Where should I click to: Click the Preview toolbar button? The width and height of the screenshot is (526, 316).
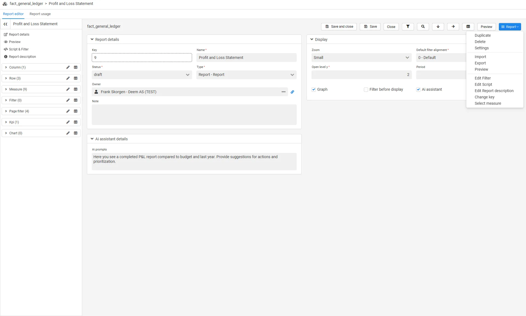point(486,27)
